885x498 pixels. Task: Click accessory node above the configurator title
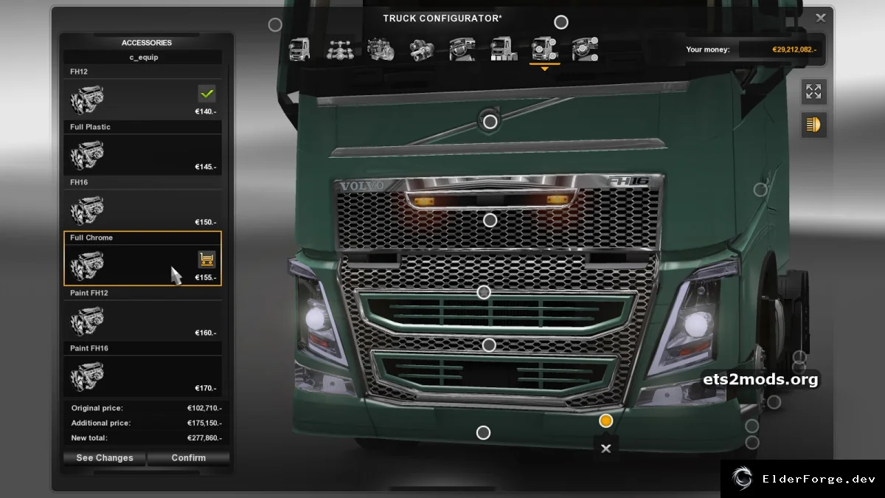(x=561, y=22)
